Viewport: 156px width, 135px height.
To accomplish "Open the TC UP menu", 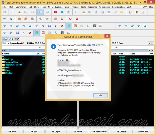I will (144, 7).
